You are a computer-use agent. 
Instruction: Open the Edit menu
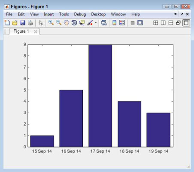tap(21, 14)
